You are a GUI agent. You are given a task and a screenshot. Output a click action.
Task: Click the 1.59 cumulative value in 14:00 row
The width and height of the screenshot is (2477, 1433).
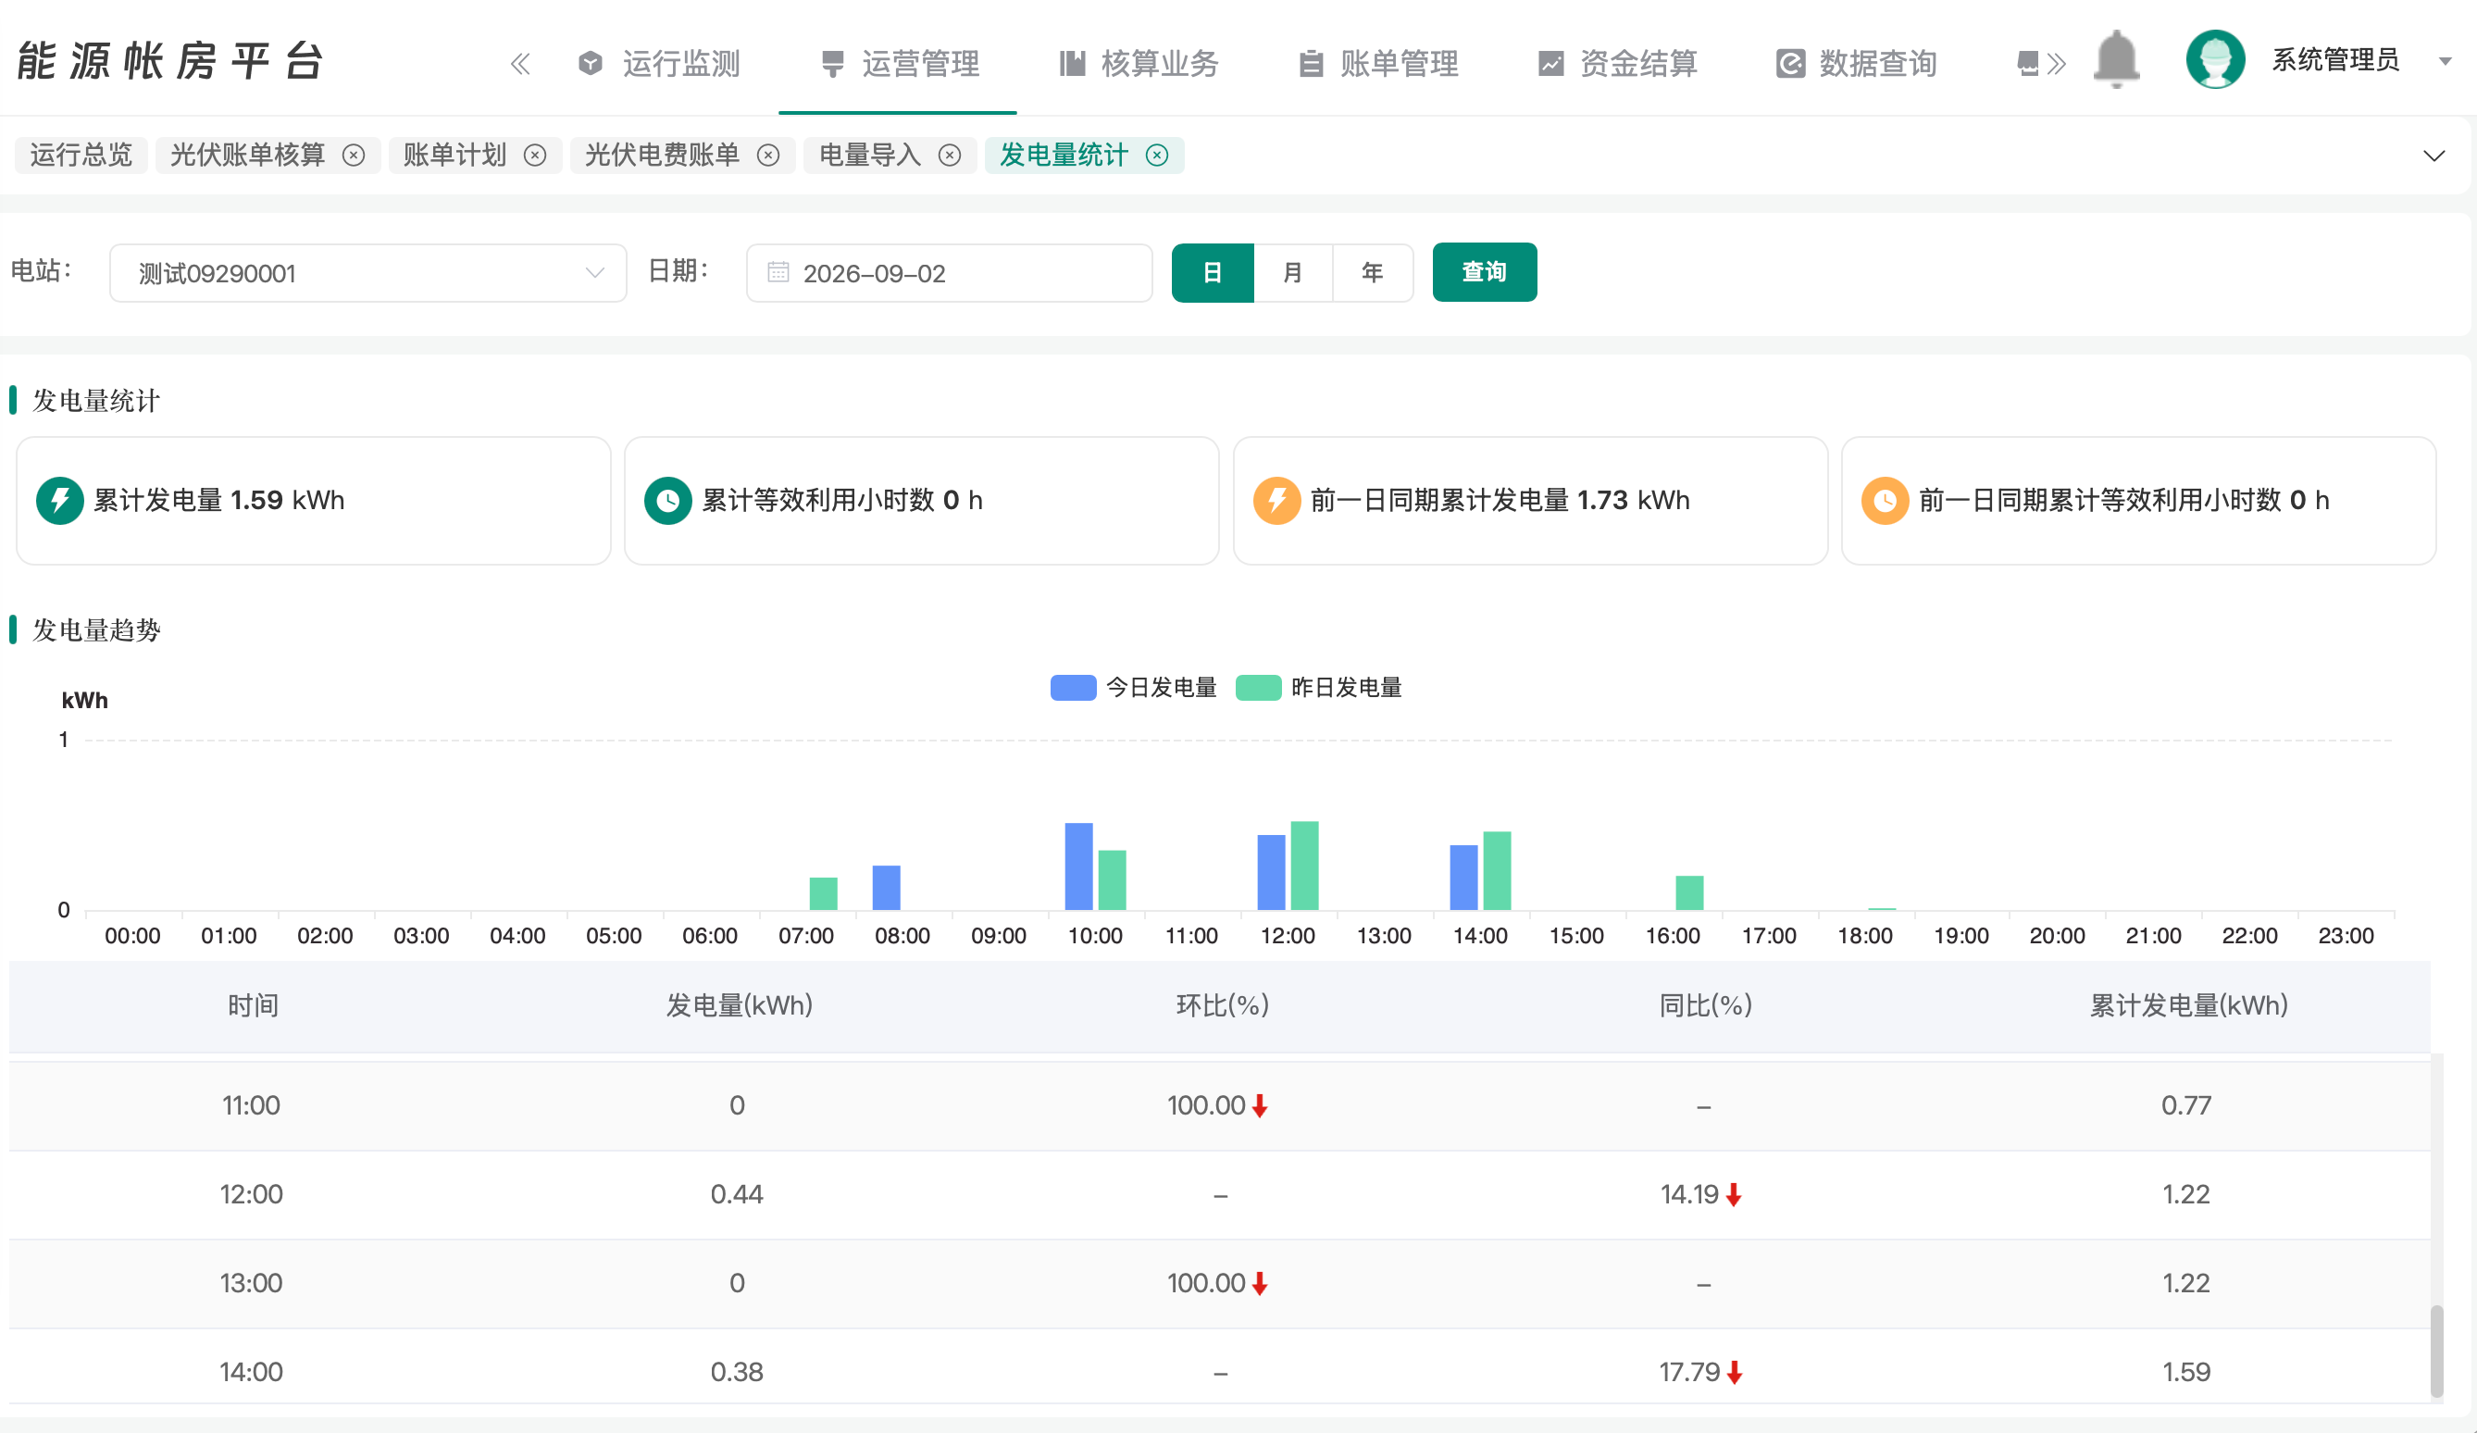pyautogui.click(x=2186, y=1372)
